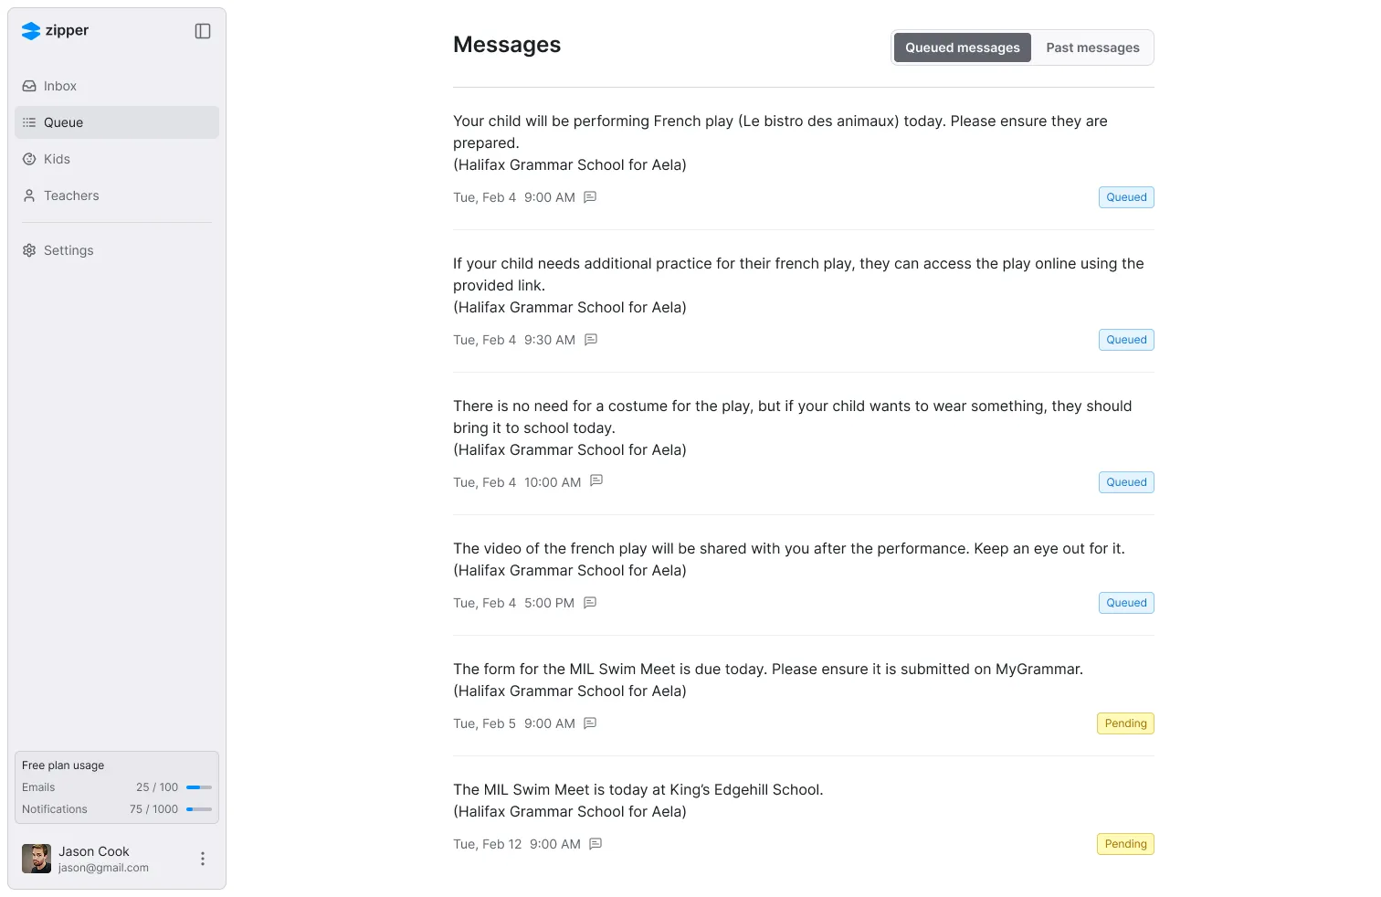
Task: Select Queue in the sidebar
Action: (63, 122)
